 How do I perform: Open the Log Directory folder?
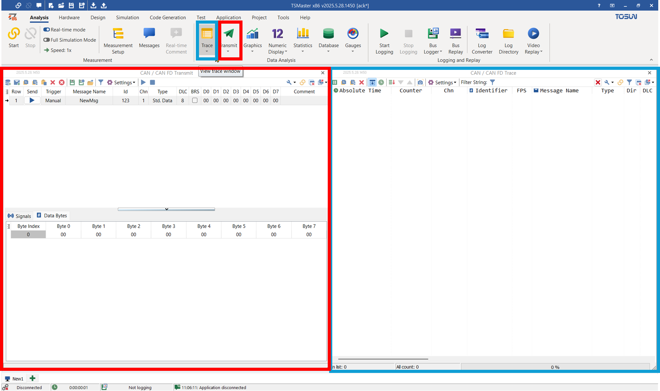coord(508,41)
